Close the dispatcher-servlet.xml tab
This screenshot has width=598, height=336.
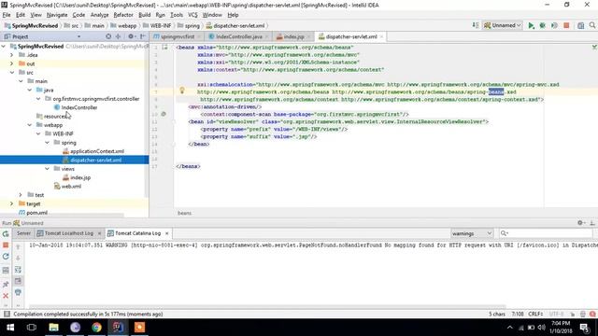[x=381, y=36]
